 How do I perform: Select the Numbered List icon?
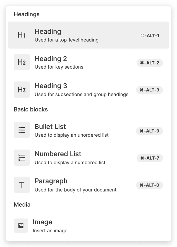tap(22, 157)
